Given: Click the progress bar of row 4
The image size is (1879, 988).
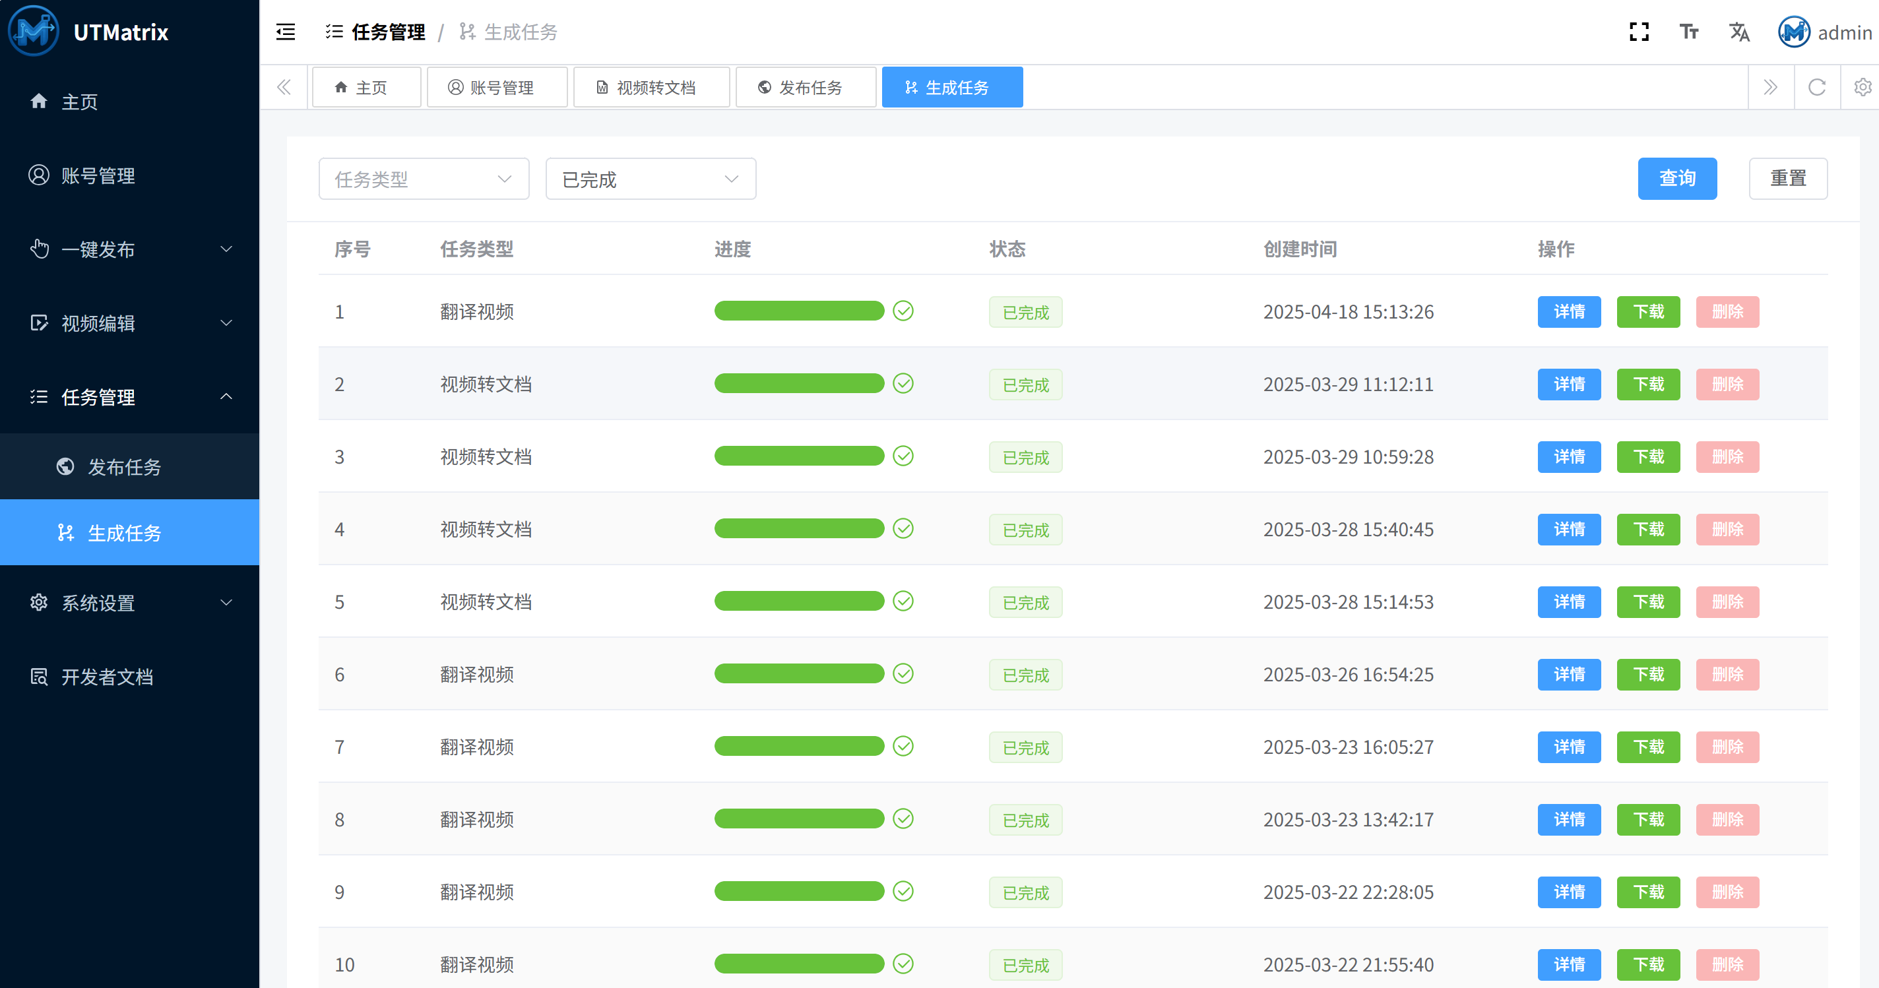Looking at the screenshot, I should (800, 529).
